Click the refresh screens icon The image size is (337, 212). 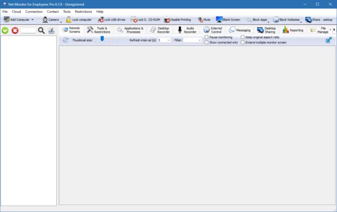66,40
